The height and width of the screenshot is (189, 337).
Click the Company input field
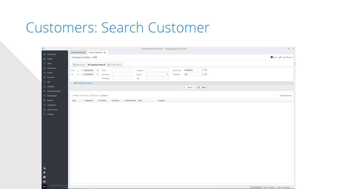pos(157,70)
